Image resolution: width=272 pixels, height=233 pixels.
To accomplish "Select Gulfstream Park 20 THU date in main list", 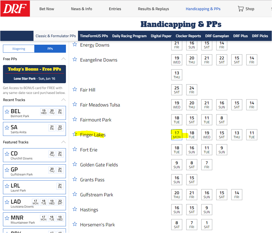I will click(x=177, y=194).
